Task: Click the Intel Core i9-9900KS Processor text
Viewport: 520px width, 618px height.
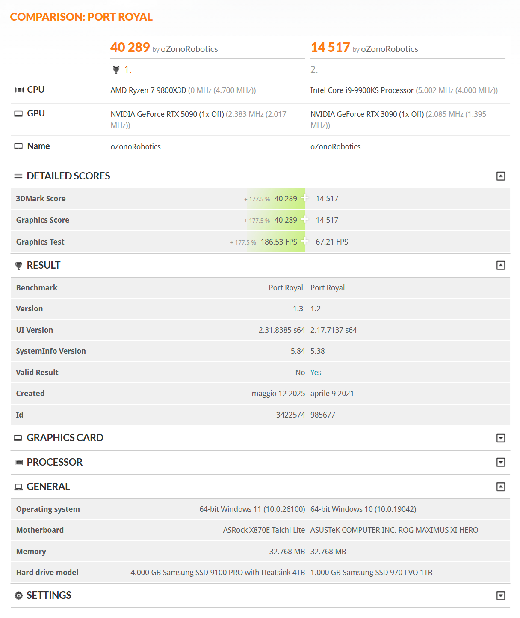Action: [362, 90]
